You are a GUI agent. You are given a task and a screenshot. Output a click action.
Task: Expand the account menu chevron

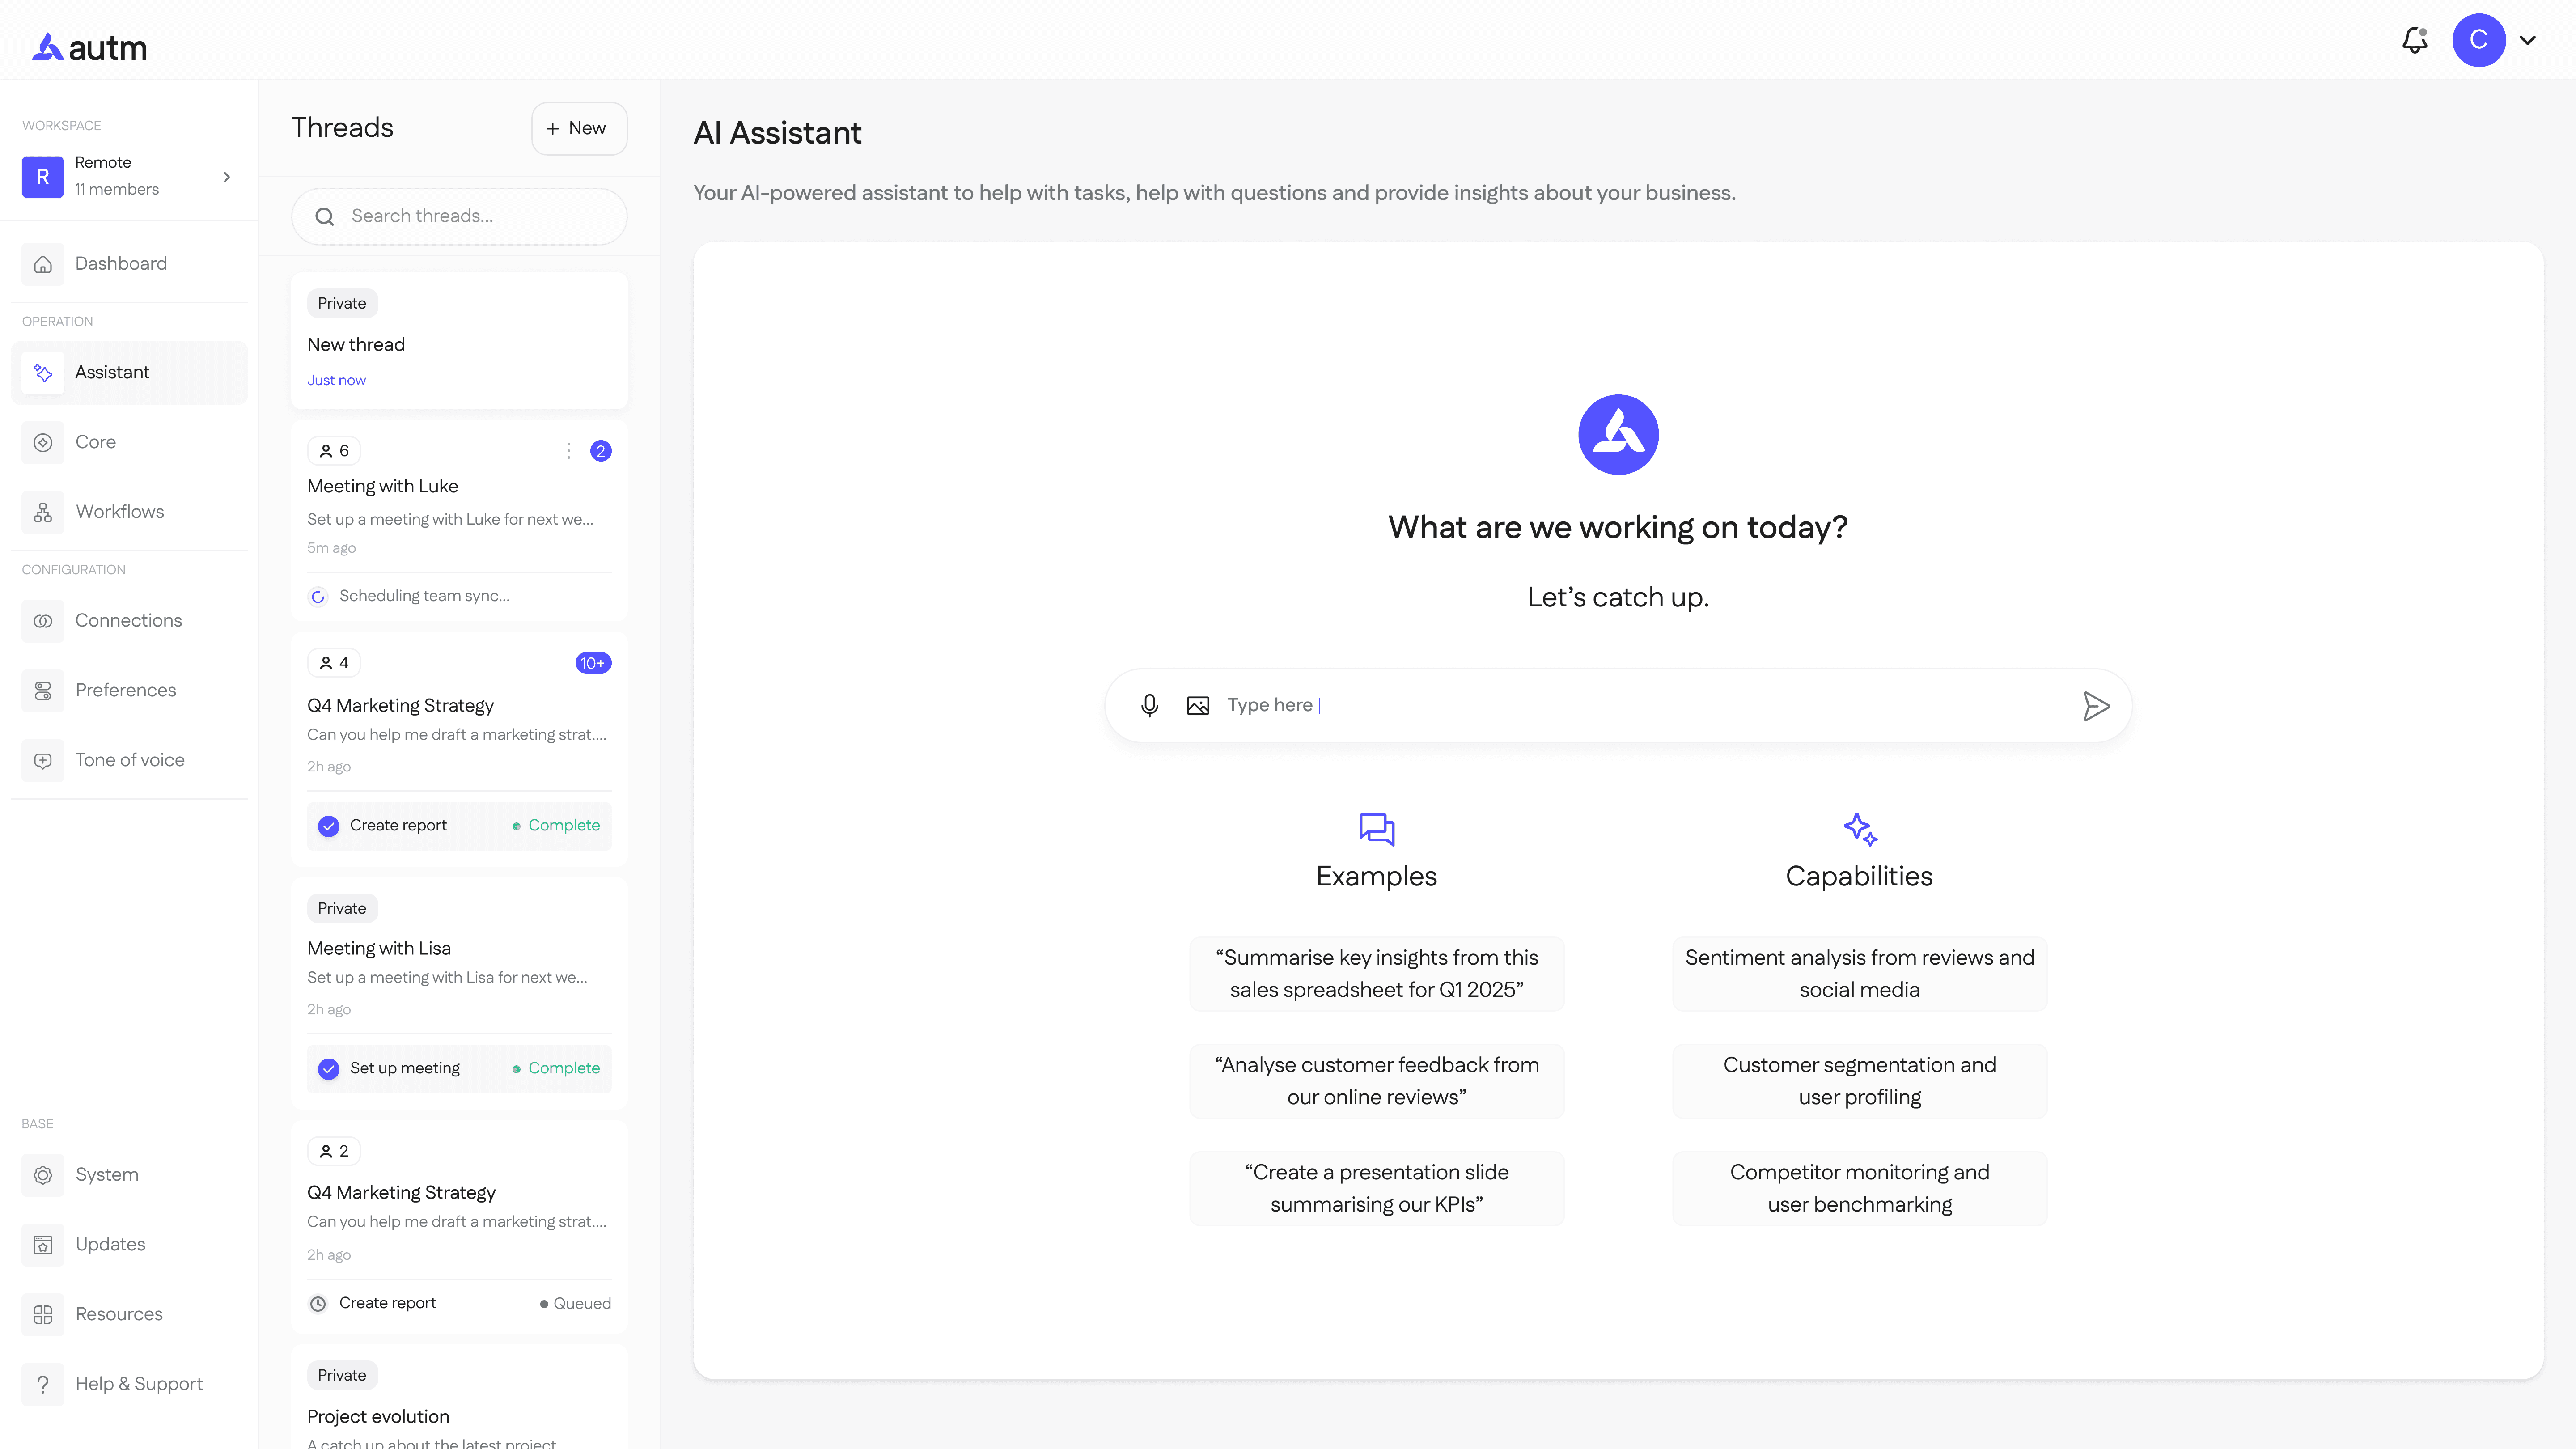(2528, 41)
